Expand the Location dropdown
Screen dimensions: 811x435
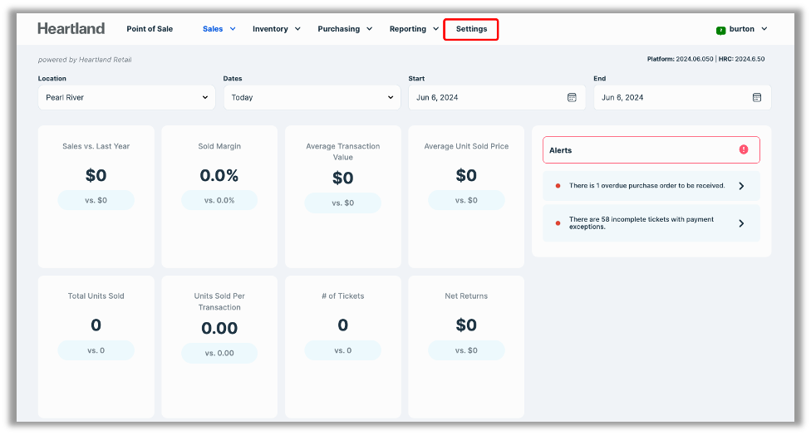(x=126, y=97)
